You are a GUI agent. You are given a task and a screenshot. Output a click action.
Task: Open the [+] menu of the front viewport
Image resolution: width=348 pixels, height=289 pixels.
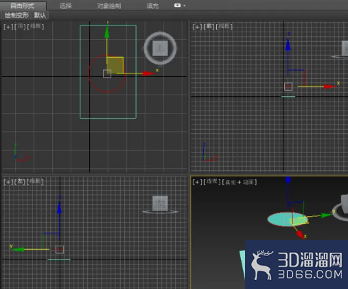[197, 27]
